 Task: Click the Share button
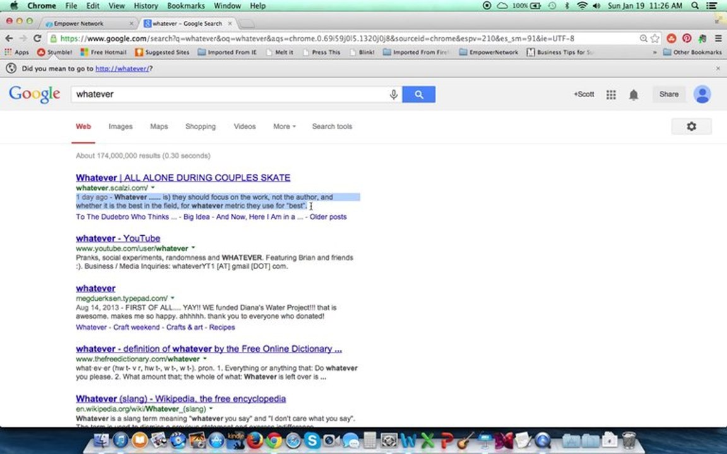(668, 95)
